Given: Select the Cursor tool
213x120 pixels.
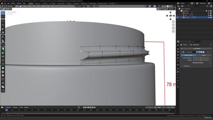Looking at the screenshot, I should (x=3, y=17).
